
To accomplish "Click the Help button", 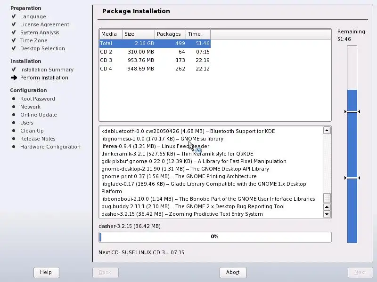I will (46, 273).
